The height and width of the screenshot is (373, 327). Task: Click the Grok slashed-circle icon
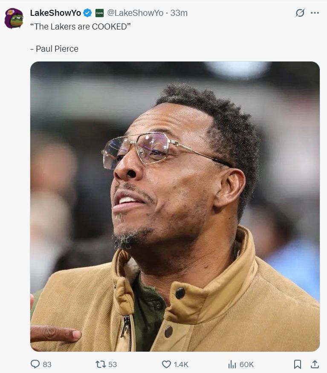[300, 13]
